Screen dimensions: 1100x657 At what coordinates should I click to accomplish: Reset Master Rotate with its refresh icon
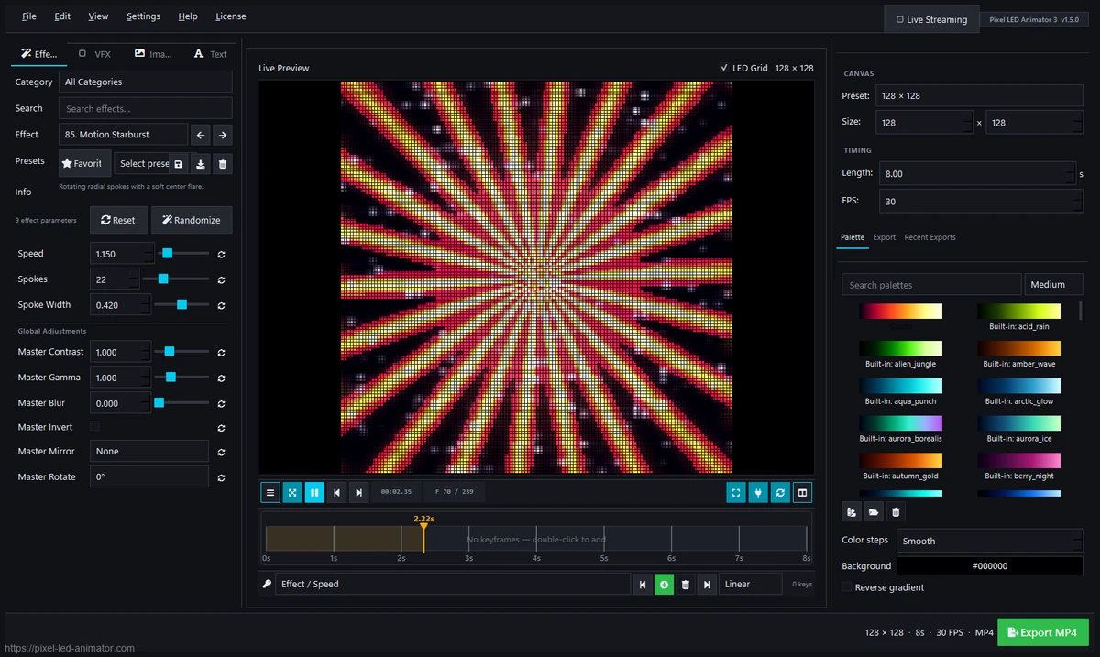coord(222,477)
